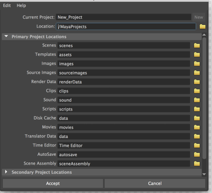The width and height of the screenshot is (212, 193).
Task: Click the Scenes input field
Action: [123, 45]
